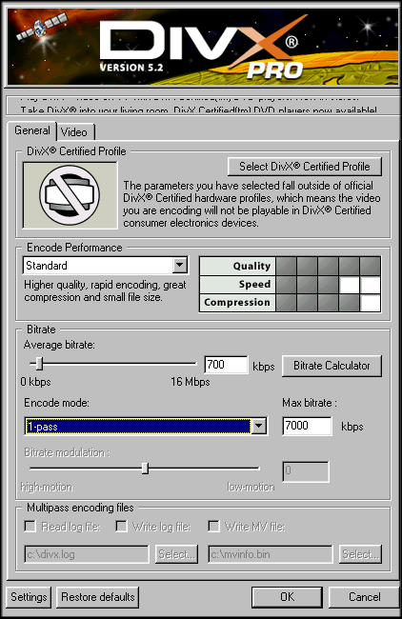Click the 0 kbps slider label
This screenshot has width=402, height=619.
pyautogui.click(x=35, y=382)
